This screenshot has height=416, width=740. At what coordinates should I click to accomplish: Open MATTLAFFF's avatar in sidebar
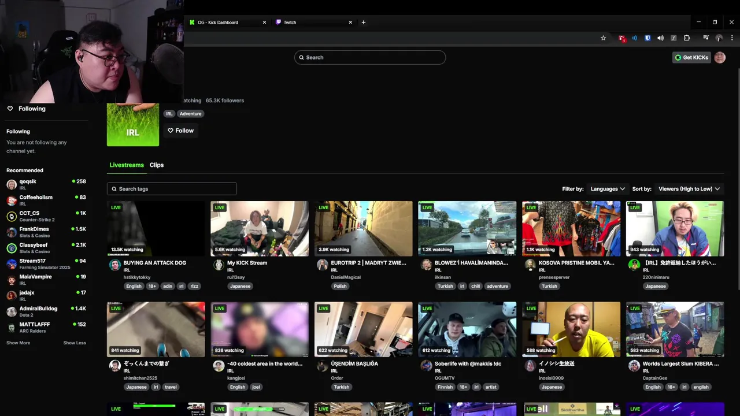click(x=12, y=328)
